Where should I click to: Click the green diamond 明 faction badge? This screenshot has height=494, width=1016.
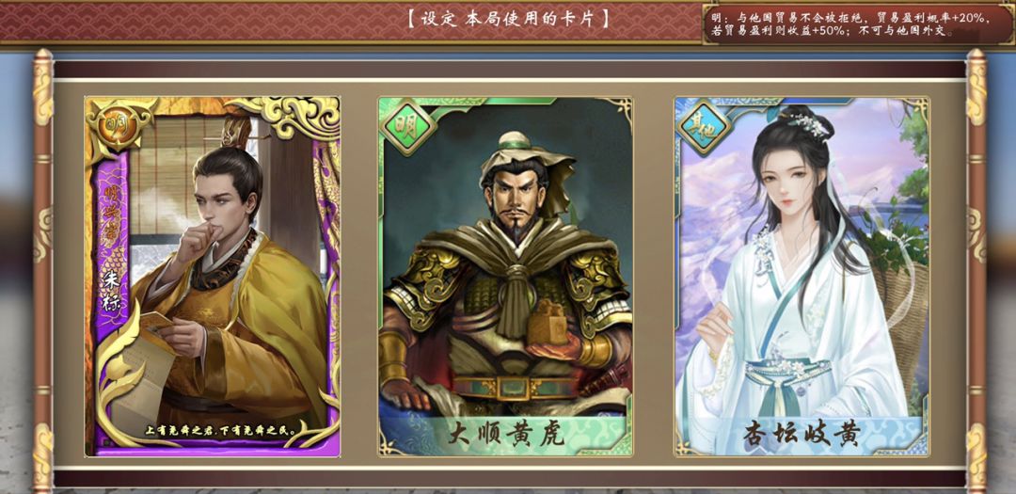(407, 126)
